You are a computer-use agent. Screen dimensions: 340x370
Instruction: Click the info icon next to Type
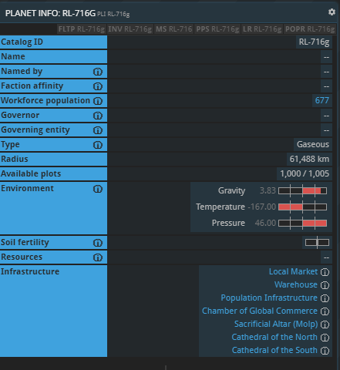(98, 145)
